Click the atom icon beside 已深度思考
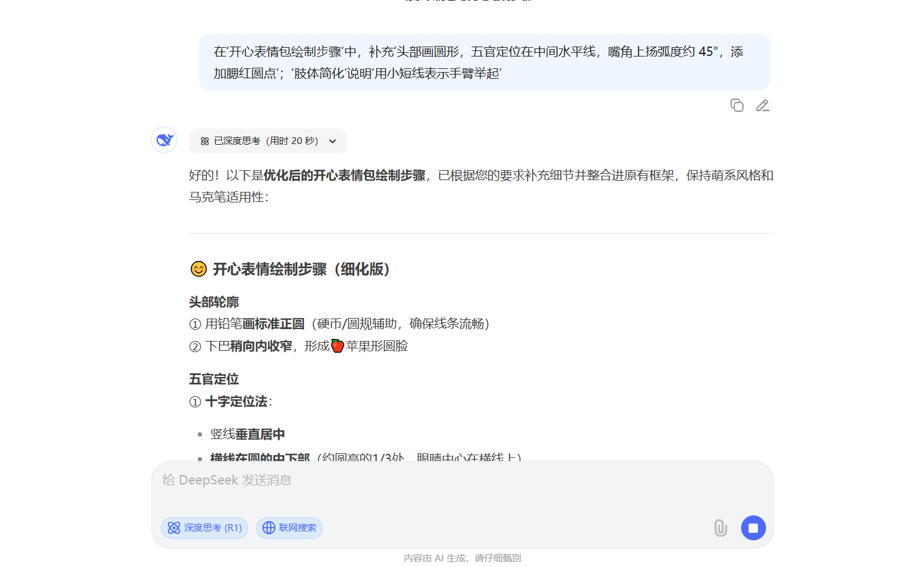The height and width of the screenshot is (567, 909). coord(205,142)
